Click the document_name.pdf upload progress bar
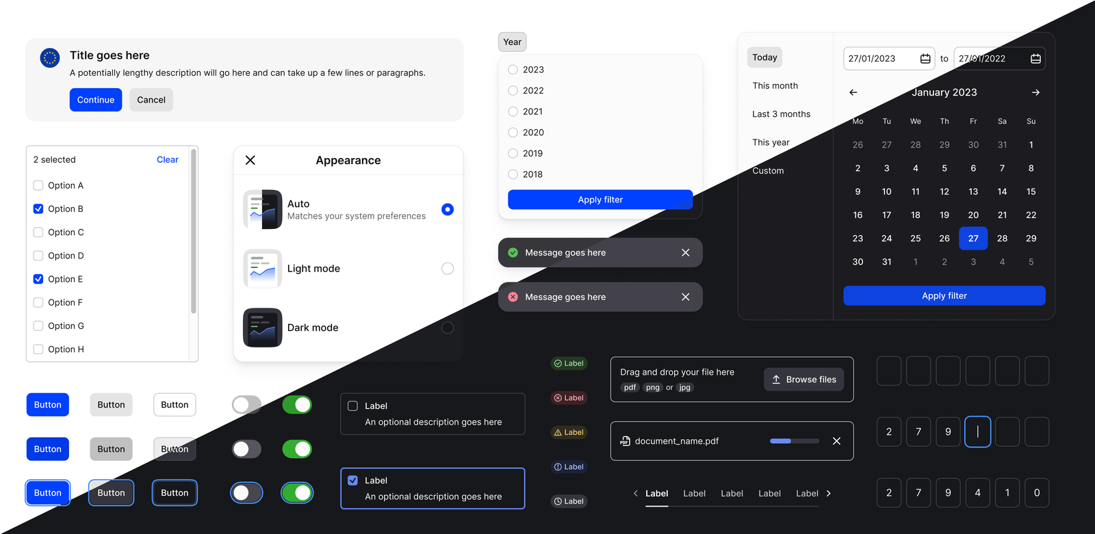Screen dimensions: 1095x534 click(795, 441)
